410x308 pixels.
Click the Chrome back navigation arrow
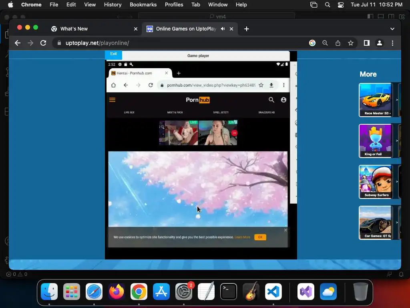tap(18, 43)
